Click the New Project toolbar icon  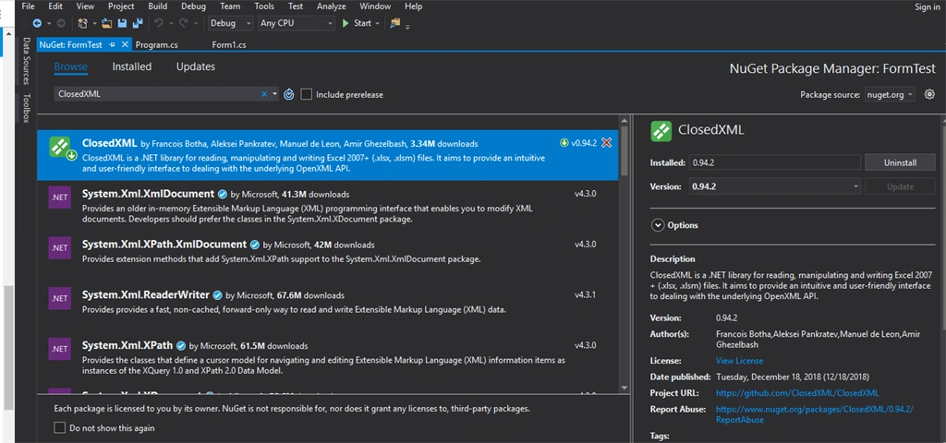83,23
